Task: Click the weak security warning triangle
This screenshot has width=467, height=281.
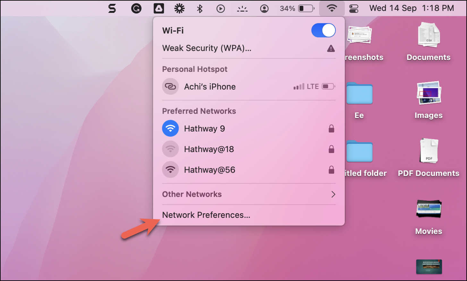Action: [331, 48]
